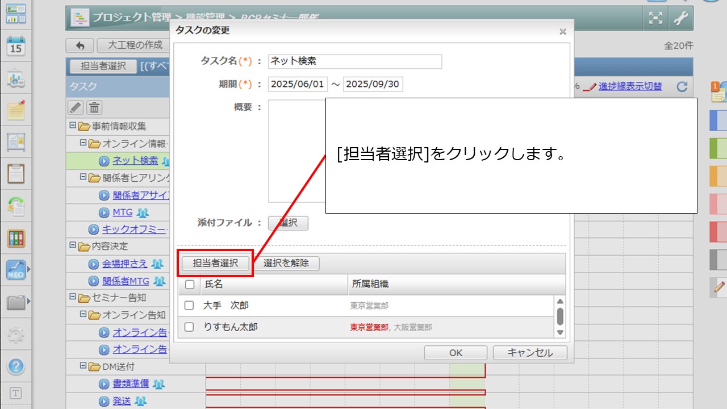The width and height of the screenshot is (727, 409).
Task: Click the calendar icon in left sidebar
Action: (16, 46)
